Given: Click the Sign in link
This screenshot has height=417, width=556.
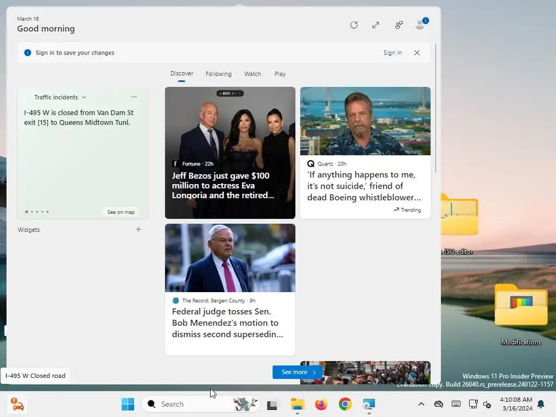Looking at the screenshot, I should click(393, 53).
